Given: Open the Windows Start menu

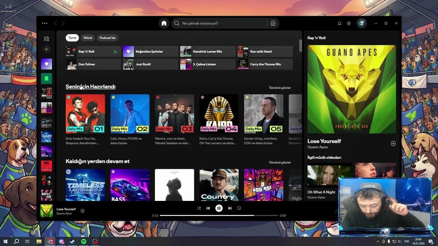Looking at the screenshot, I should tap(5, 242).
